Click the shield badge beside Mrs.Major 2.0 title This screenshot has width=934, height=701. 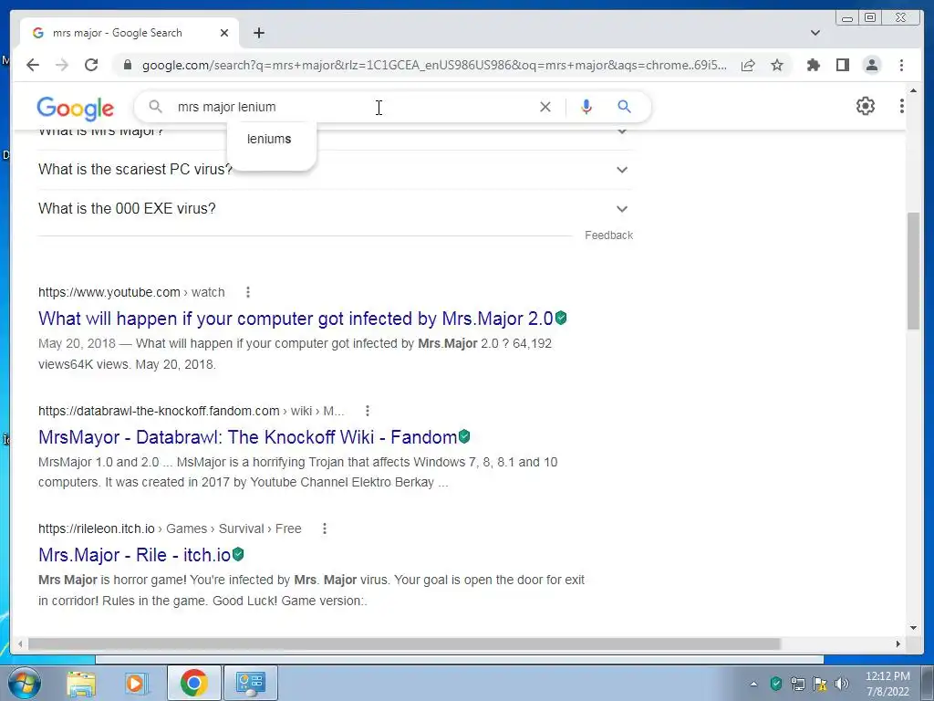tap(561, 318)
